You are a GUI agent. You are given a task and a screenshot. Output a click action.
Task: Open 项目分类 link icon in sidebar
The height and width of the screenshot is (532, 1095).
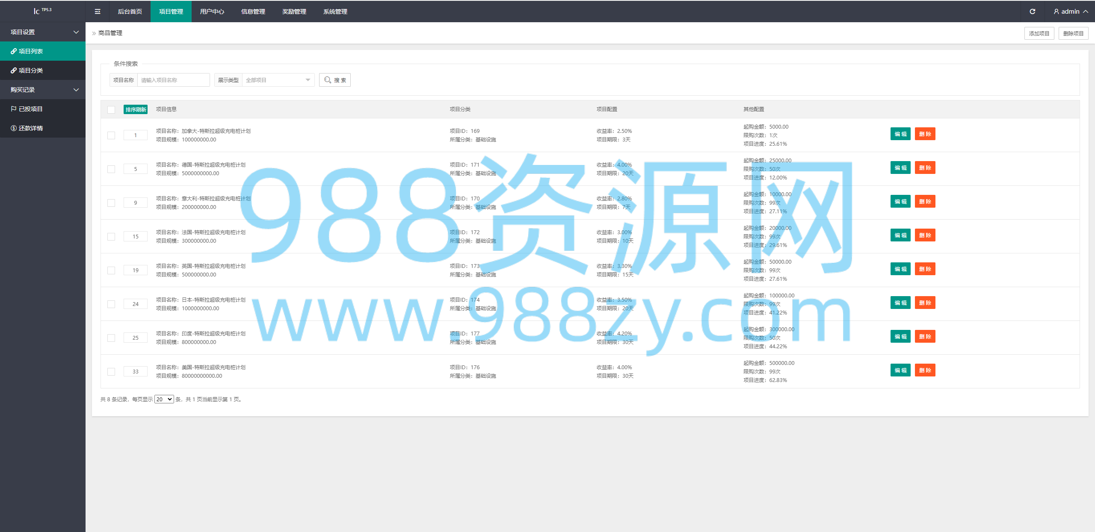(14, 71)
